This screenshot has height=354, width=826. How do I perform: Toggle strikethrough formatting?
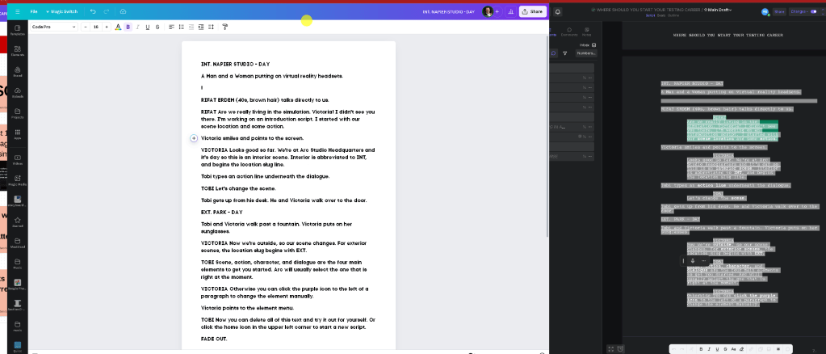[x=157, y=27]
